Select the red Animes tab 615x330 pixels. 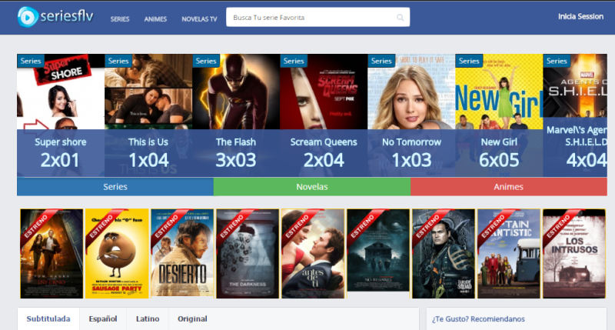click(509, 187)
